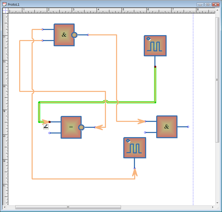Click the pencil edit icon beside the green wire
The image size is (222, 212).
click(x=46, y=127)
